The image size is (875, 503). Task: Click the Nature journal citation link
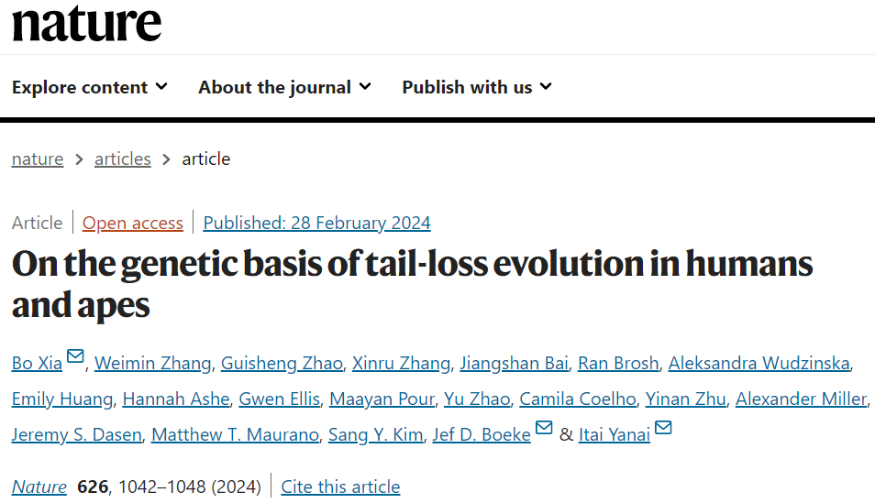[x=39, y=487]
